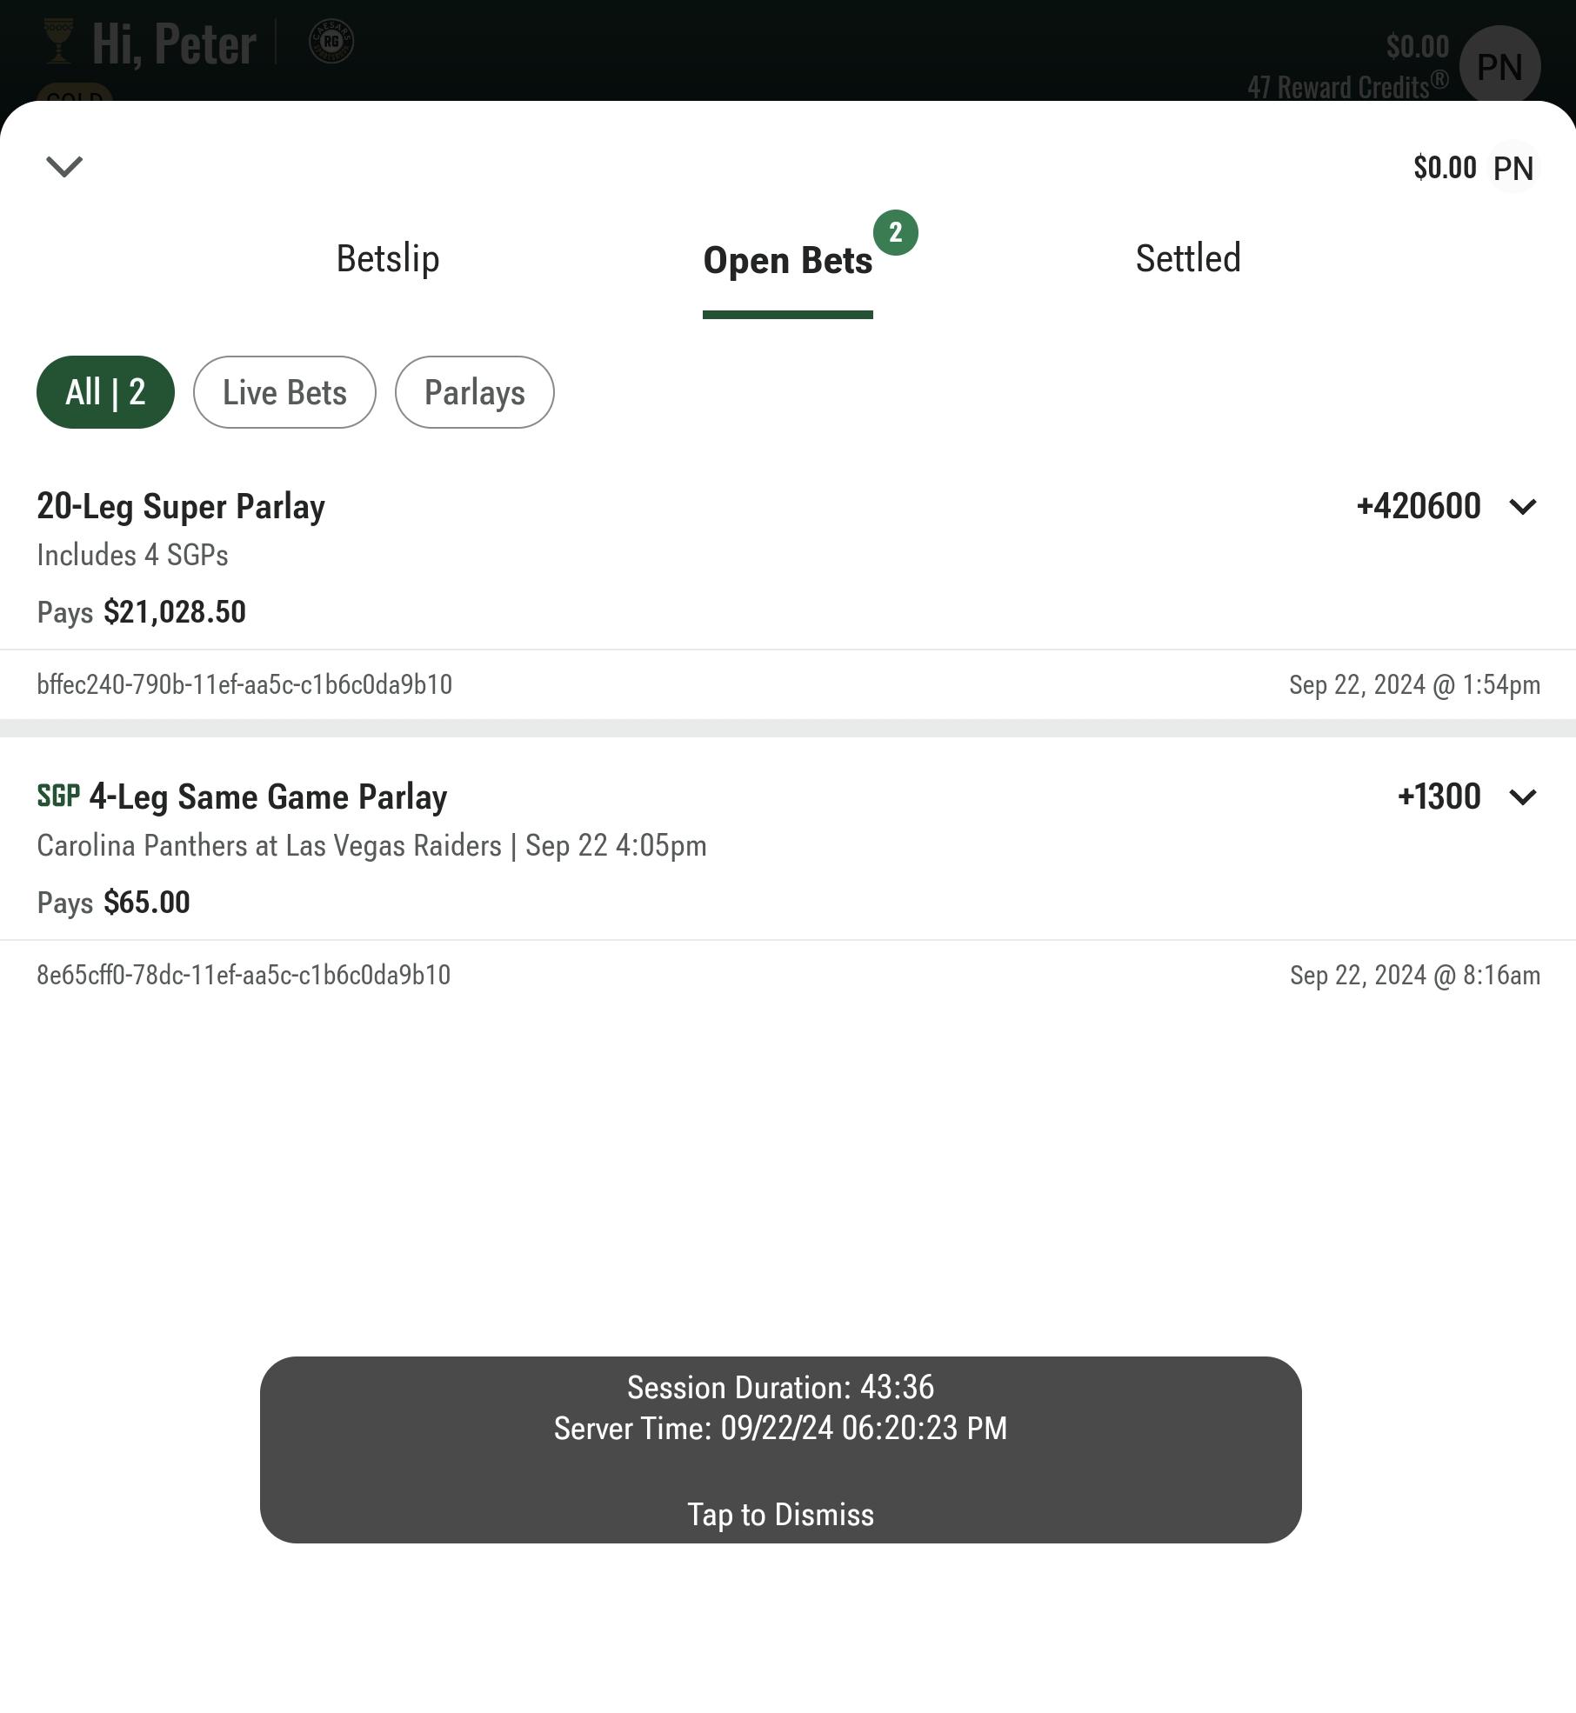Select the All | 2 filter
The width and height of the screenshot is (1576, 1713).
click(x=105, y=392)
